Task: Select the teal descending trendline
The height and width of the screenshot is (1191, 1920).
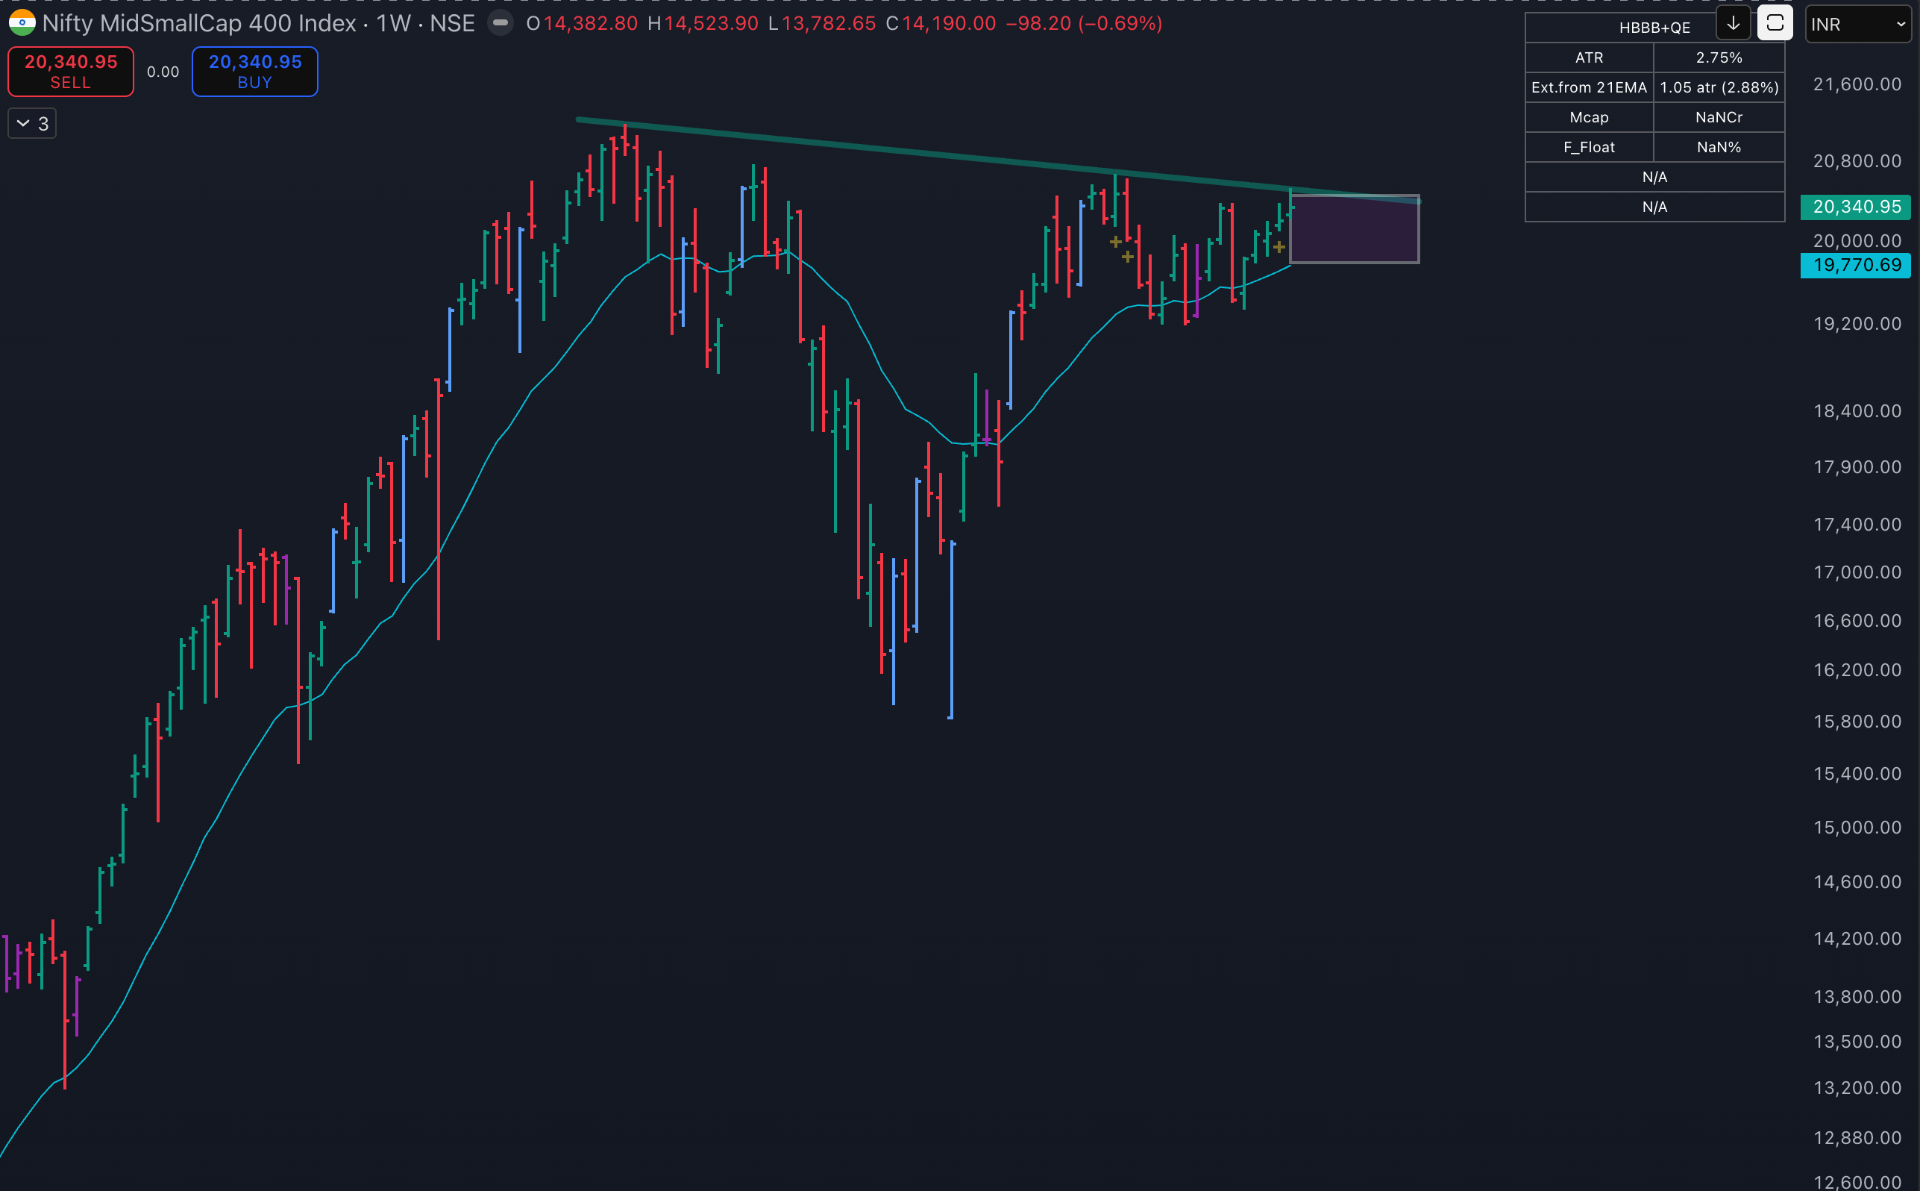Action: [866, 147]
